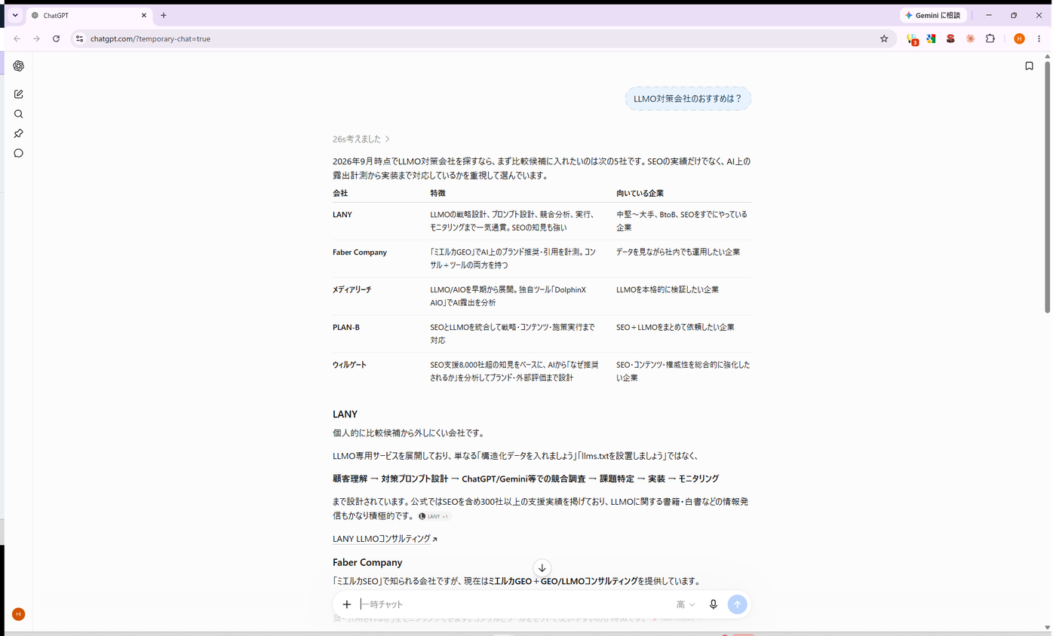Screen dimensions: 1056x636
Task: Start a new chat with pencil icon
Action: click(18, 94)
